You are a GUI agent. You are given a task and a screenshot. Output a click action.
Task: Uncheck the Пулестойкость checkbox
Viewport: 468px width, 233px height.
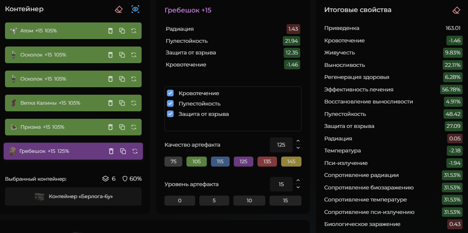click(x=170, y=103)
